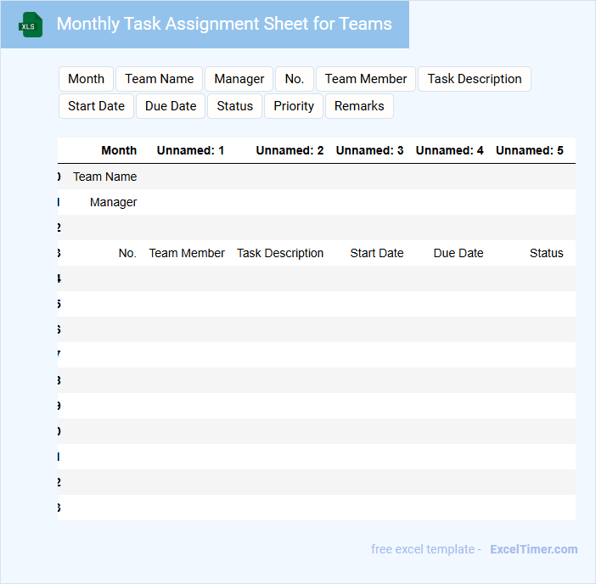Click the Priority tag button
This screenshot has height=584, width=596.
click(294, 106)
